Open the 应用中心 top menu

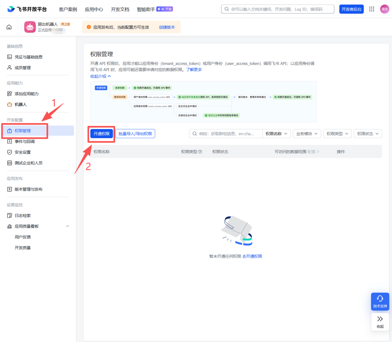(x=94, y=9)
